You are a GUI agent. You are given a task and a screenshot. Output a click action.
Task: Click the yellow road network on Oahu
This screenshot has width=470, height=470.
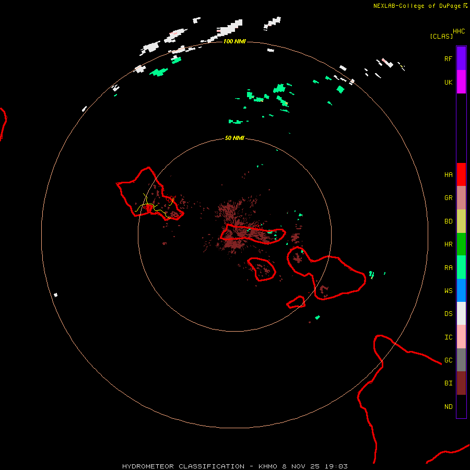click(154, 206)
